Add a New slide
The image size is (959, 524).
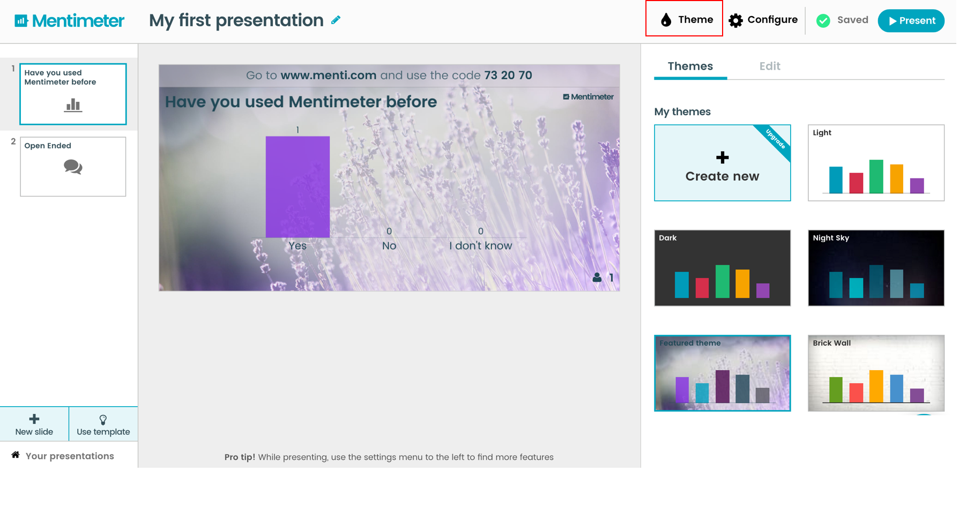tap(34, 424)
